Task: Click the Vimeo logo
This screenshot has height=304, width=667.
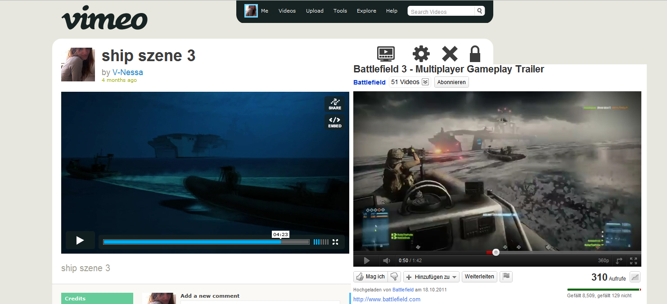Action: [104, 18]
